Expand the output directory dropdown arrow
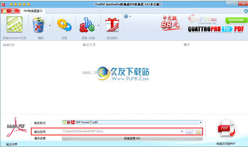The width and height of the screenshot is (248, 147). click(182, 131)
